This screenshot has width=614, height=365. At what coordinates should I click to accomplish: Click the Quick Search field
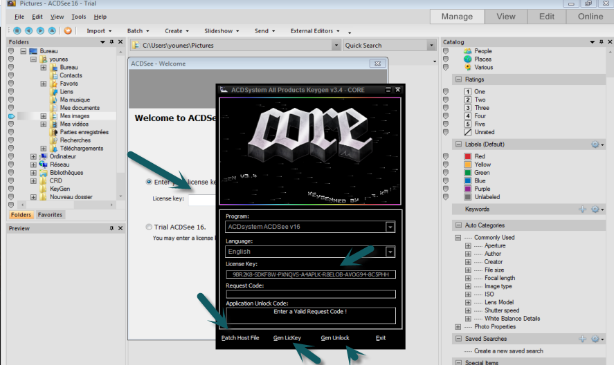[386, 46]
